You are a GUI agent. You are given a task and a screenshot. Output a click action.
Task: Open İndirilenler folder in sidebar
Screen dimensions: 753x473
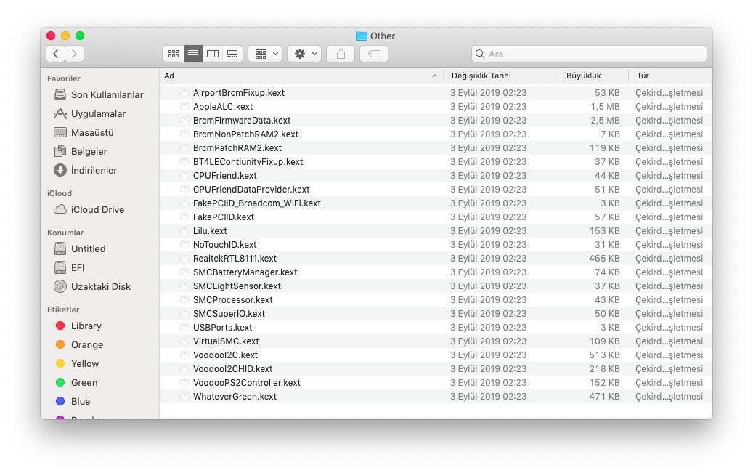click(94, 170)
